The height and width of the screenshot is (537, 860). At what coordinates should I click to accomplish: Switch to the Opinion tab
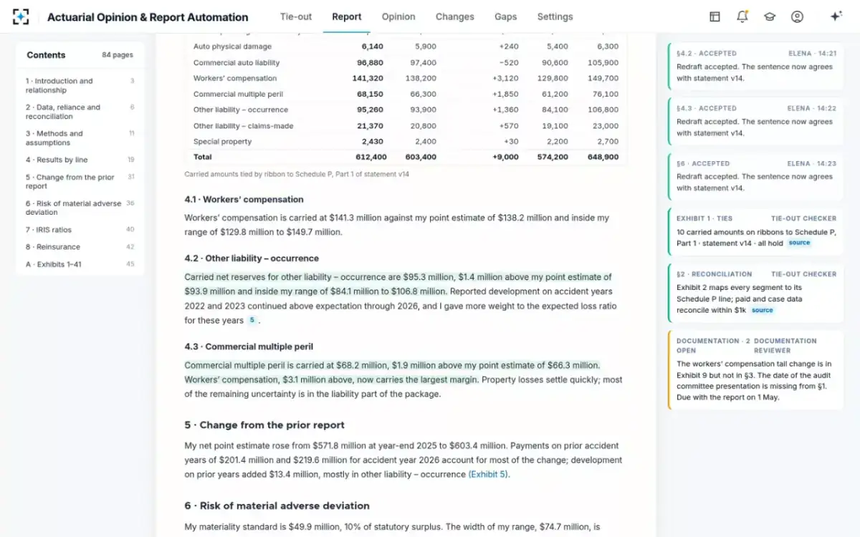[x=398, y=16]
